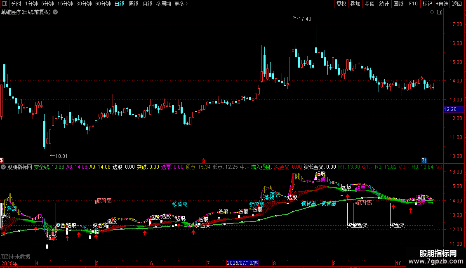Select the 5分钟 period

click(x=47, y=4)
